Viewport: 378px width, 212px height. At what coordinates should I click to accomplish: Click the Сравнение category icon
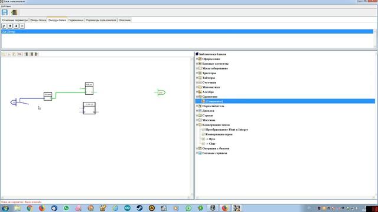click(200, 97)
